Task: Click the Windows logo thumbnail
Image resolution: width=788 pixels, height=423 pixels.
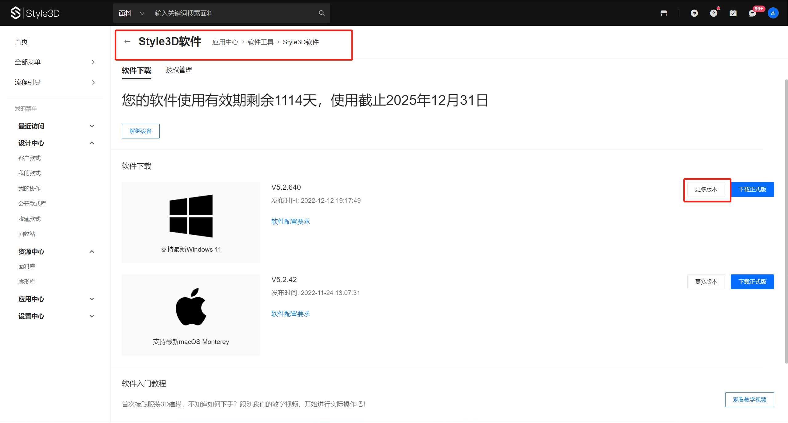Action: [191, 216]
